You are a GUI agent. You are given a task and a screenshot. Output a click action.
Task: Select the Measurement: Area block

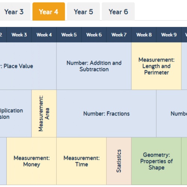(x=44, y=113)
